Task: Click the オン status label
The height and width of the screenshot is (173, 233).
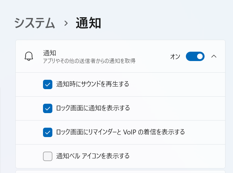Action: pos(175,57)
